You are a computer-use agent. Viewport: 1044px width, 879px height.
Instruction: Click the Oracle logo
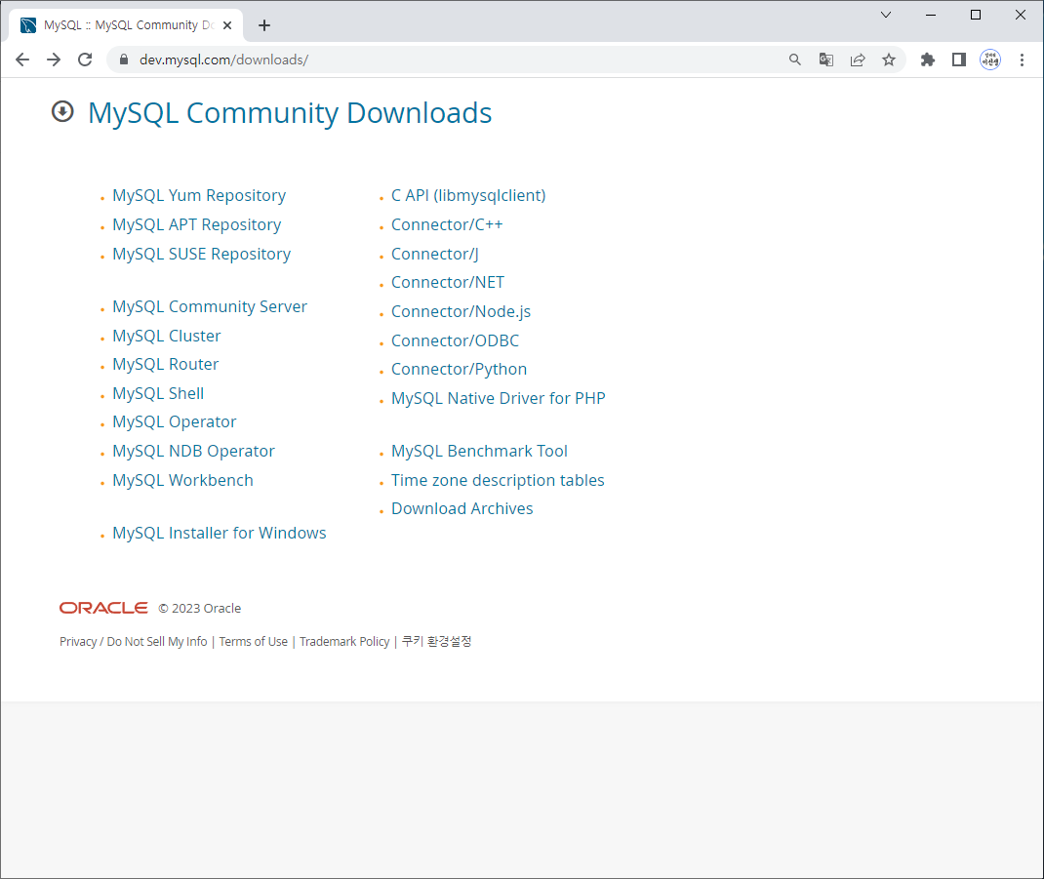(103, 608)
